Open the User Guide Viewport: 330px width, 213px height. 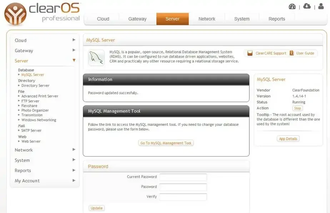tap(302, 53)
